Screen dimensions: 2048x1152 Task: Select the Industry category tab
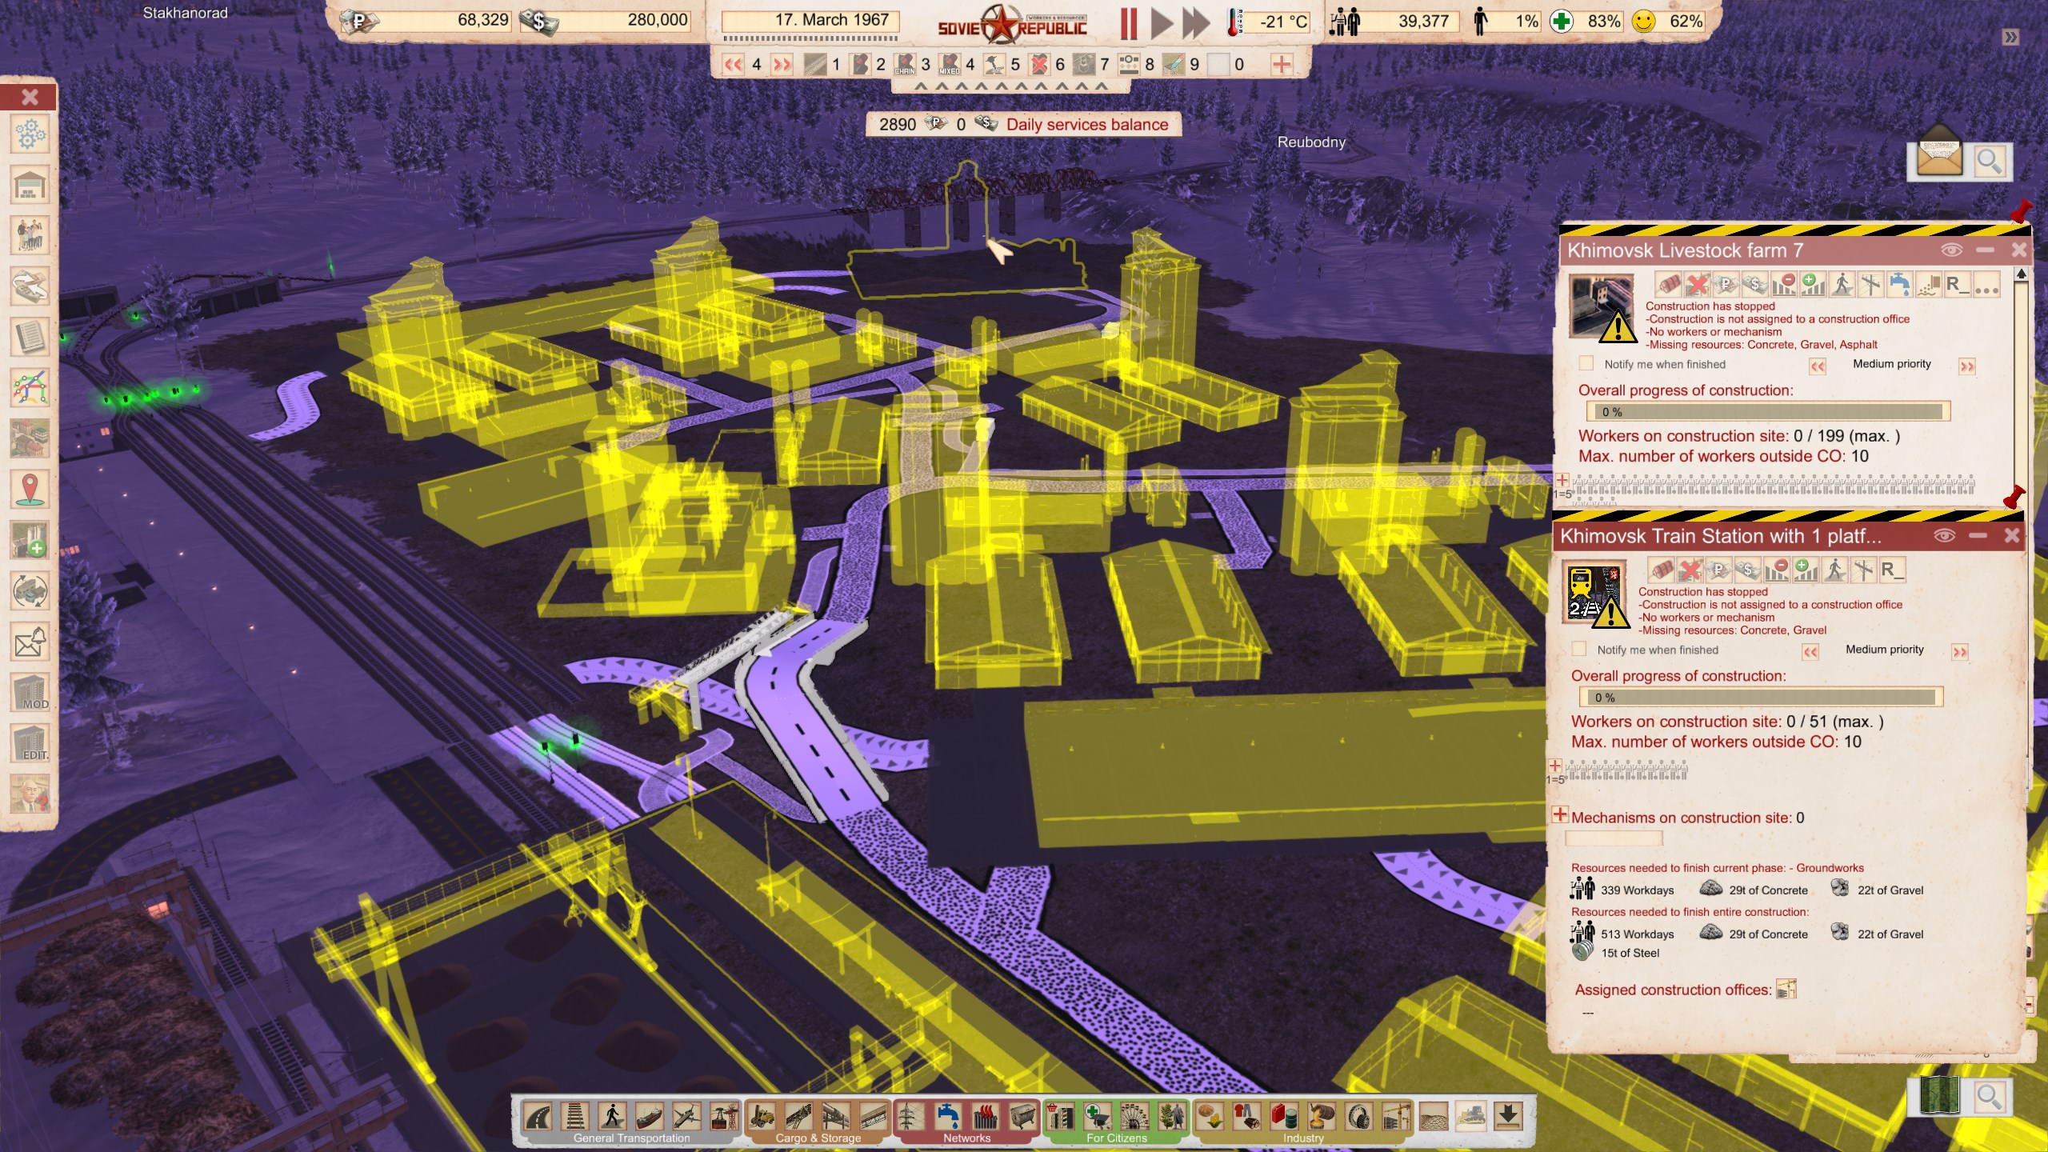1303,1138
